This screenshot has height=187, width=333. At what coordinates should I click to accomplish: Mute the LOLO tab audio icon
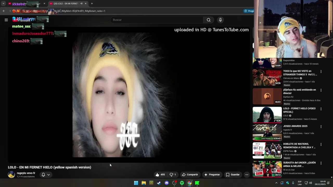tap(81, 3)
